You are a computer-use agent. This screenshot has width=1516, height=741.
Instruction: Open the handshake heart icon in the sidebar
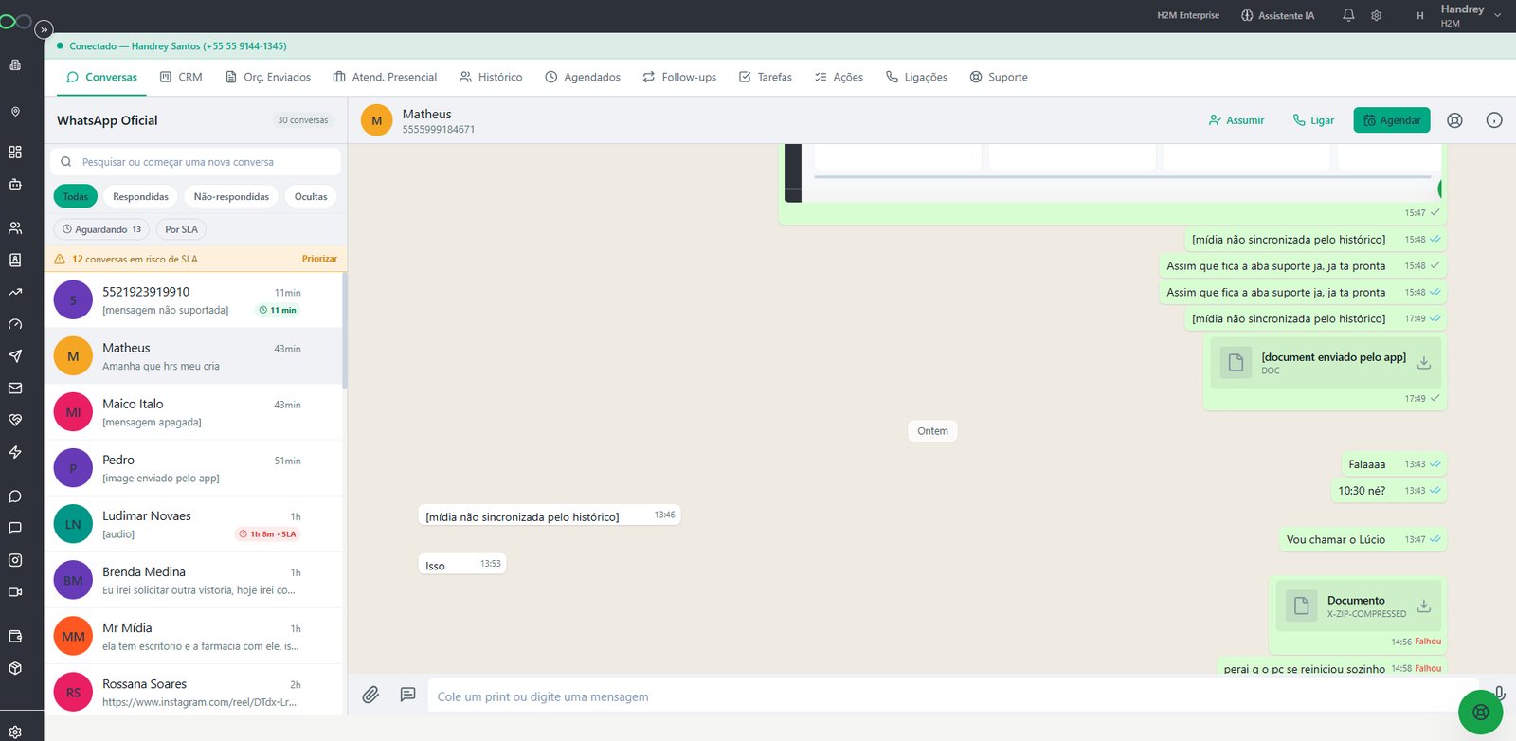[15, 420]
